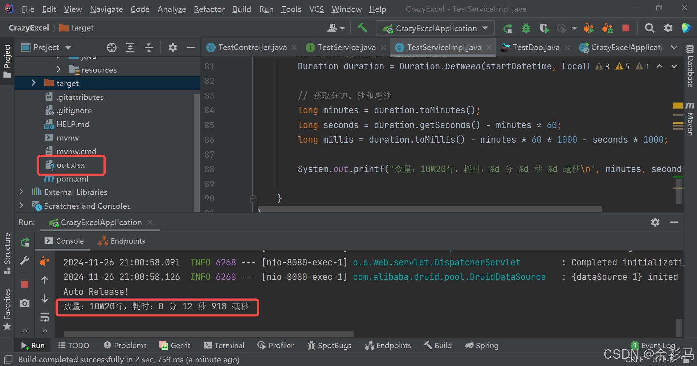This screenshot has width=697, height=366.
Task: Open Run panel settings gear
Action: click(x=655, y=222)
